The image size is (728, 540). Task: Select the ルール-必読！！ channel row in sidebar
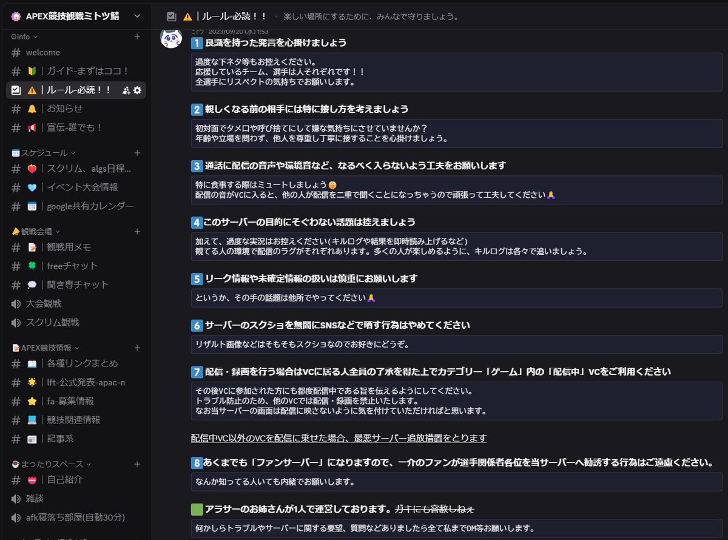[x=76, y=90]
